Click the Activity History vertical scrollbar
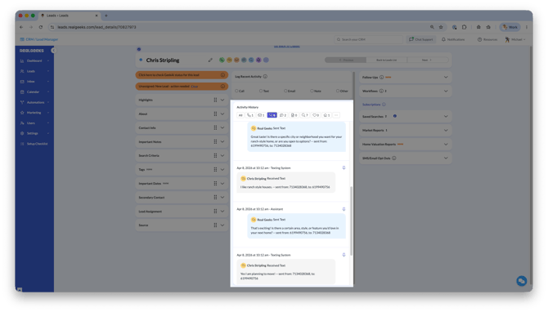This screenshot has width=548, height=312. tap(351, 221)
